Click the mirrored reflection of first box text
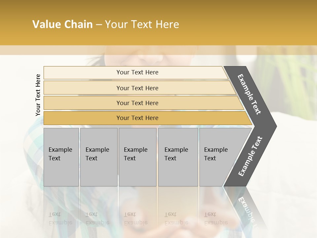317x238 pixels. [60, 218]
